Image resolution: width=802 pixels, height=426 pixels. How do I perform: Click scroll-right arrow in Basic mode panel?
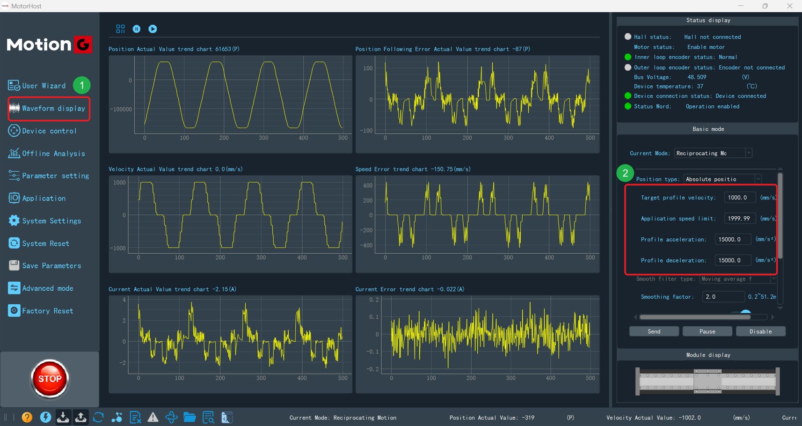tap(773, 317)
